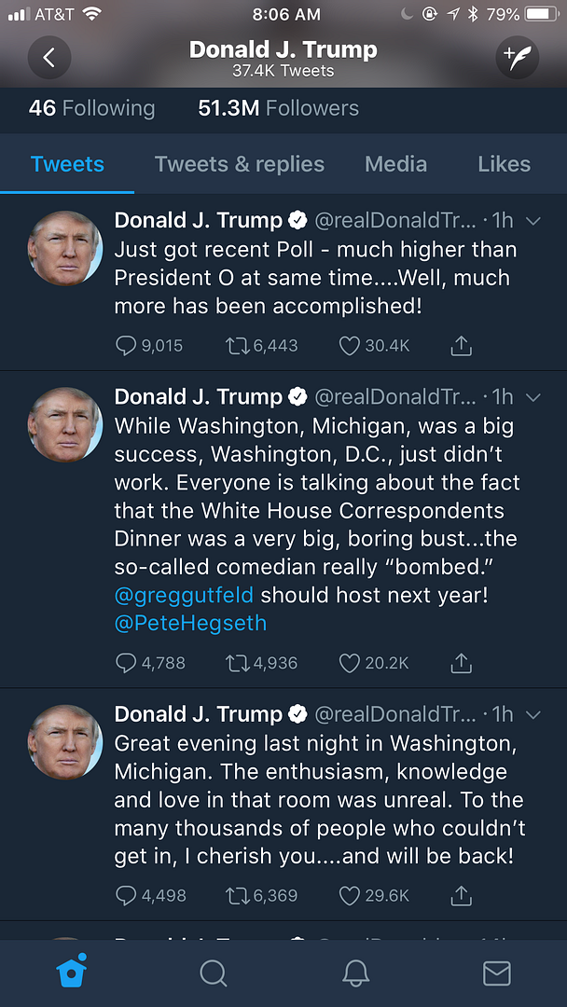Retweet the recent Poll tweet
Viewport: 567px width, 1007px height.
pos(239,346)
